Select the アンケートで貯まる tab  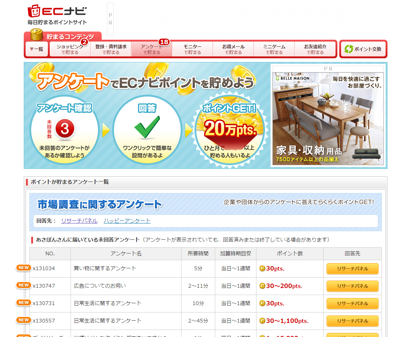[x=152, y=49]
